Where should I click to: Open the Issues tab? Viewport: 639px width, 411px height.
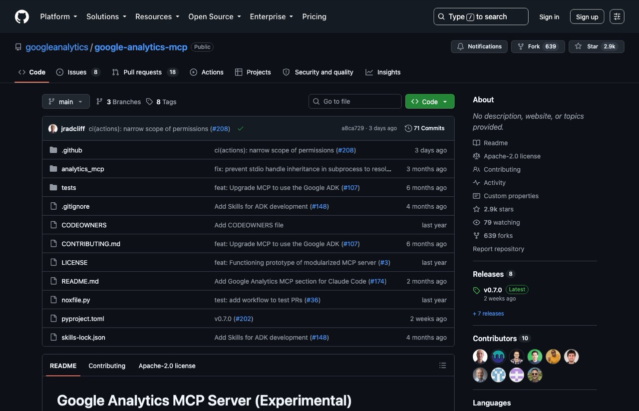pos(78,72)
